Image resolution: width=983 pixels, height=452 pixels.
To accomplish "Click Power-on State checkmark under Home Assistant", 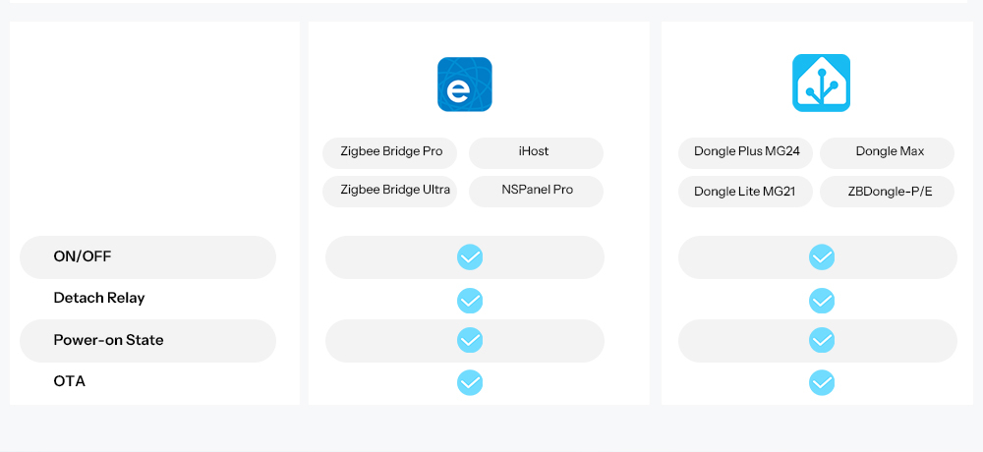I will 822,340.
